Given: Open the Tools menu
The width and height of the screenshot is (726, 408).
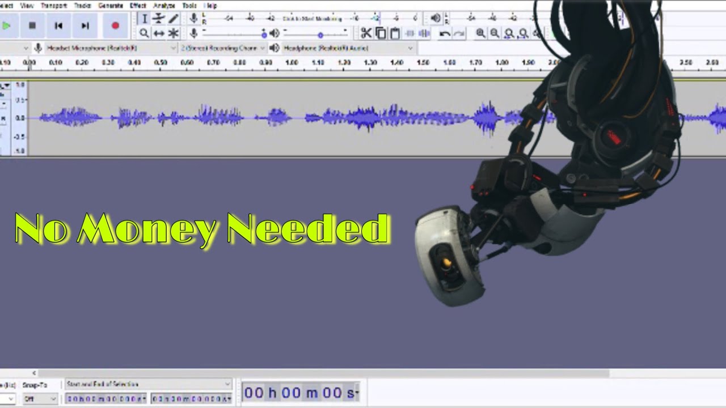Looking at the screenshot, I should (189, 5).
